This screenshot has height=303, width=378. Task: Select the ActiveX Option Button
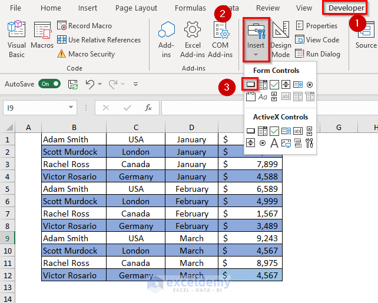coord(263,143)
